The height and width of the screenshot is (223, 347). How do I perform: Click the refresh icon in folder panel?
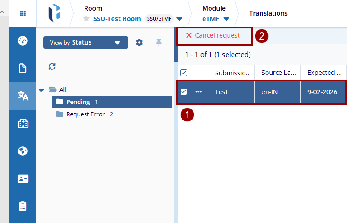52,67
